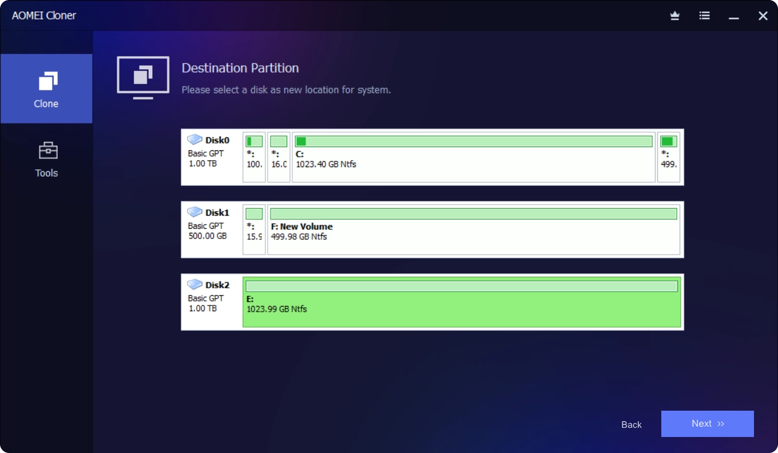Select the F: New Volume partition
Viewport: 778px width, 453px height.
coord(473,236)
